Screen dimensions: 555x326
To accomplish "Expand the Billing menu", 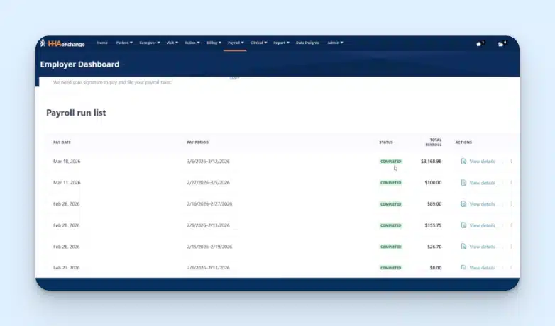I will tap(214, 43).
